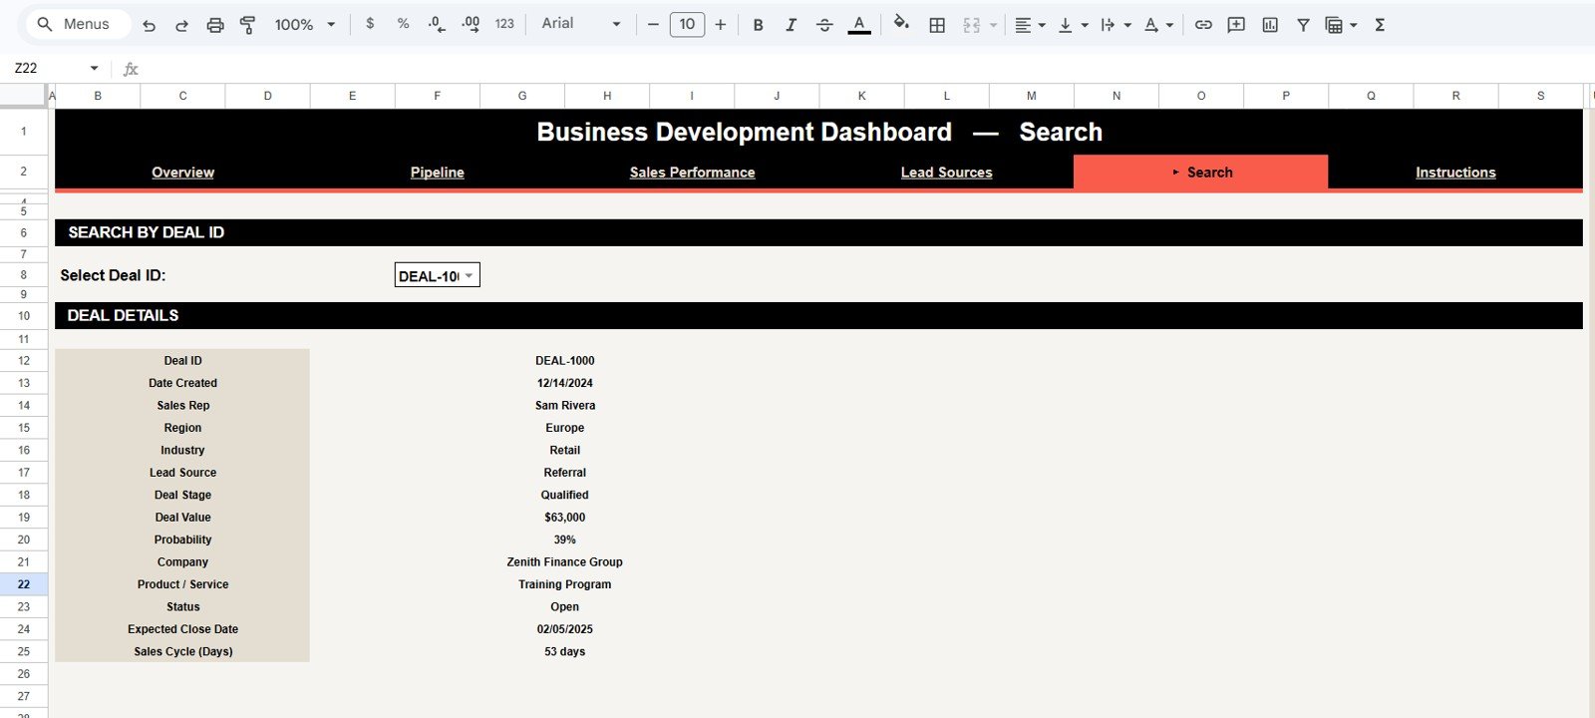Click the Deal Stage label cell

pyautogui.click(x=182, y=495)
